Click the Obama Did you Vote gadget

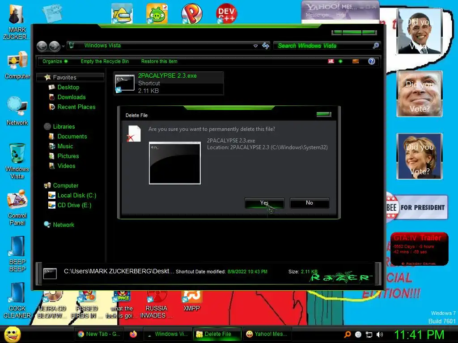coord(420,31)
